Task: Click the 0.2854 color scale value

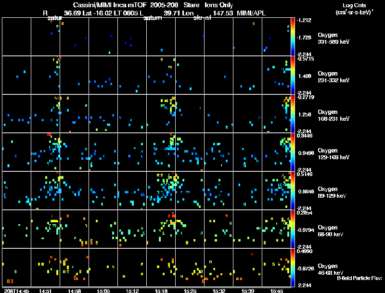Action: 305,213
